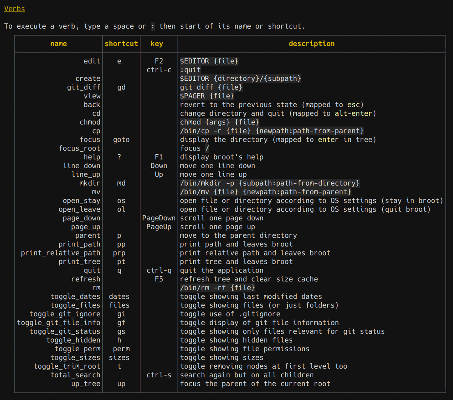Click the 'prp' shortcut cell
Screen dimensions: 453x400
pos(119,253)
